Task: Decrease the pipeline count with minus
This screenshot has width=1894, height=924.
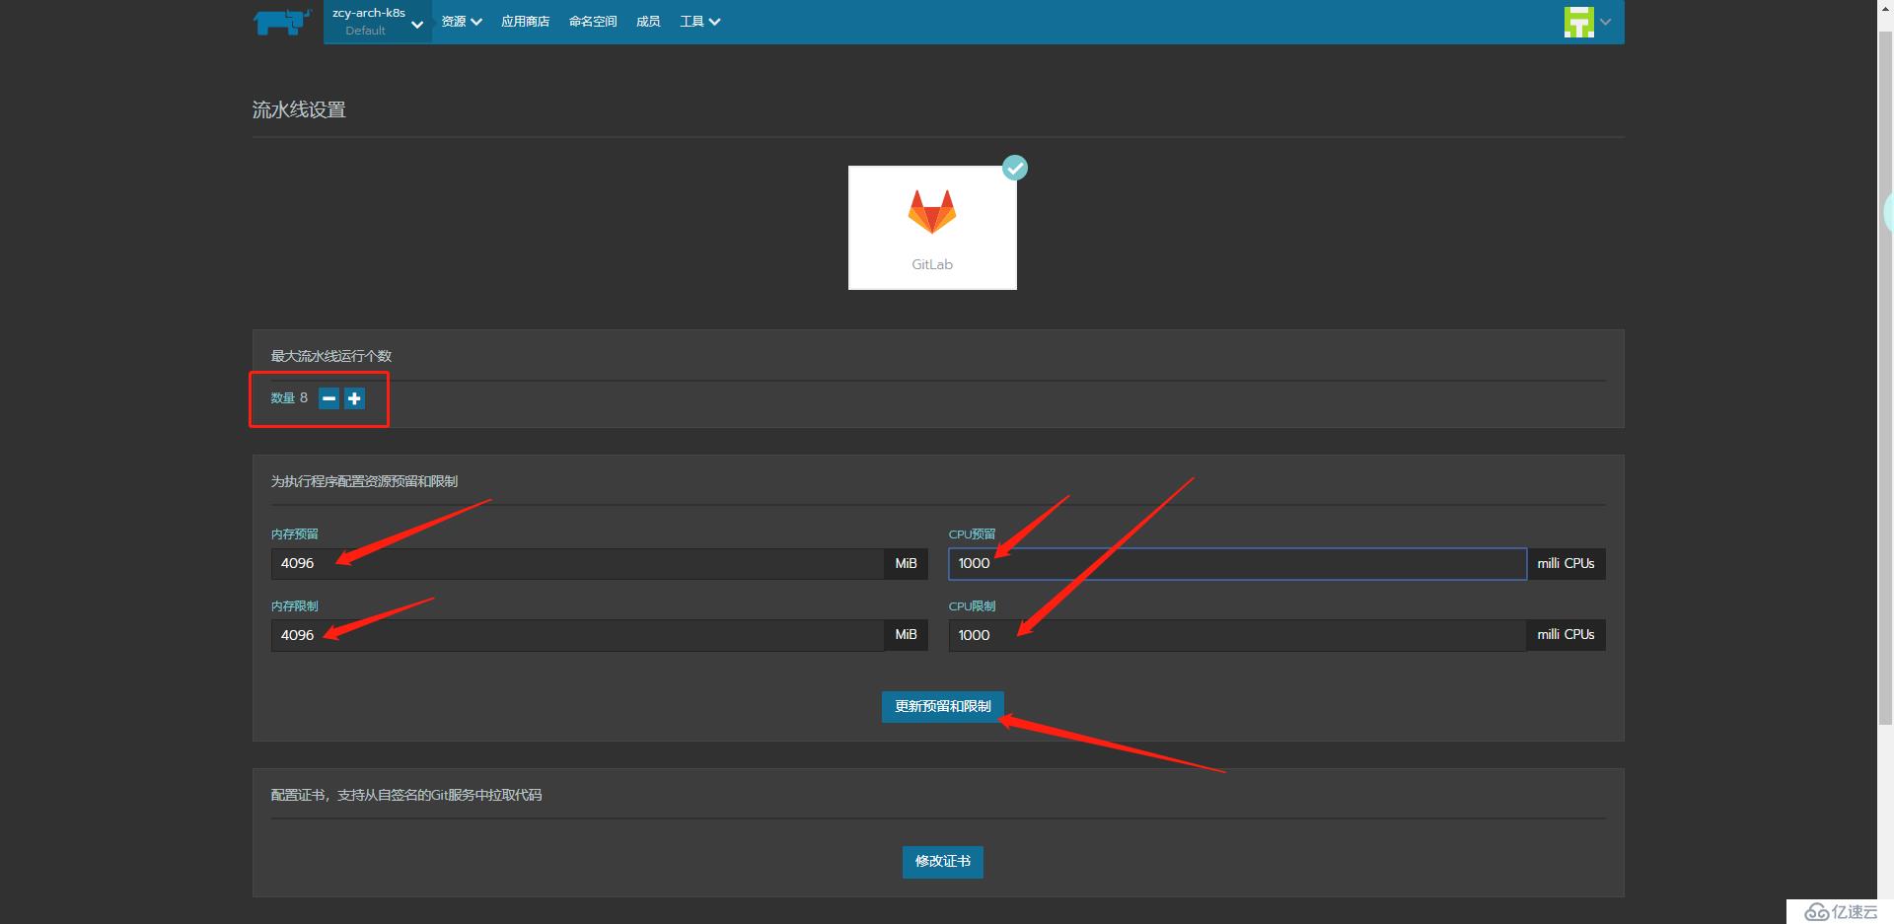Action: pyautogui.click(x=329, y=398)
